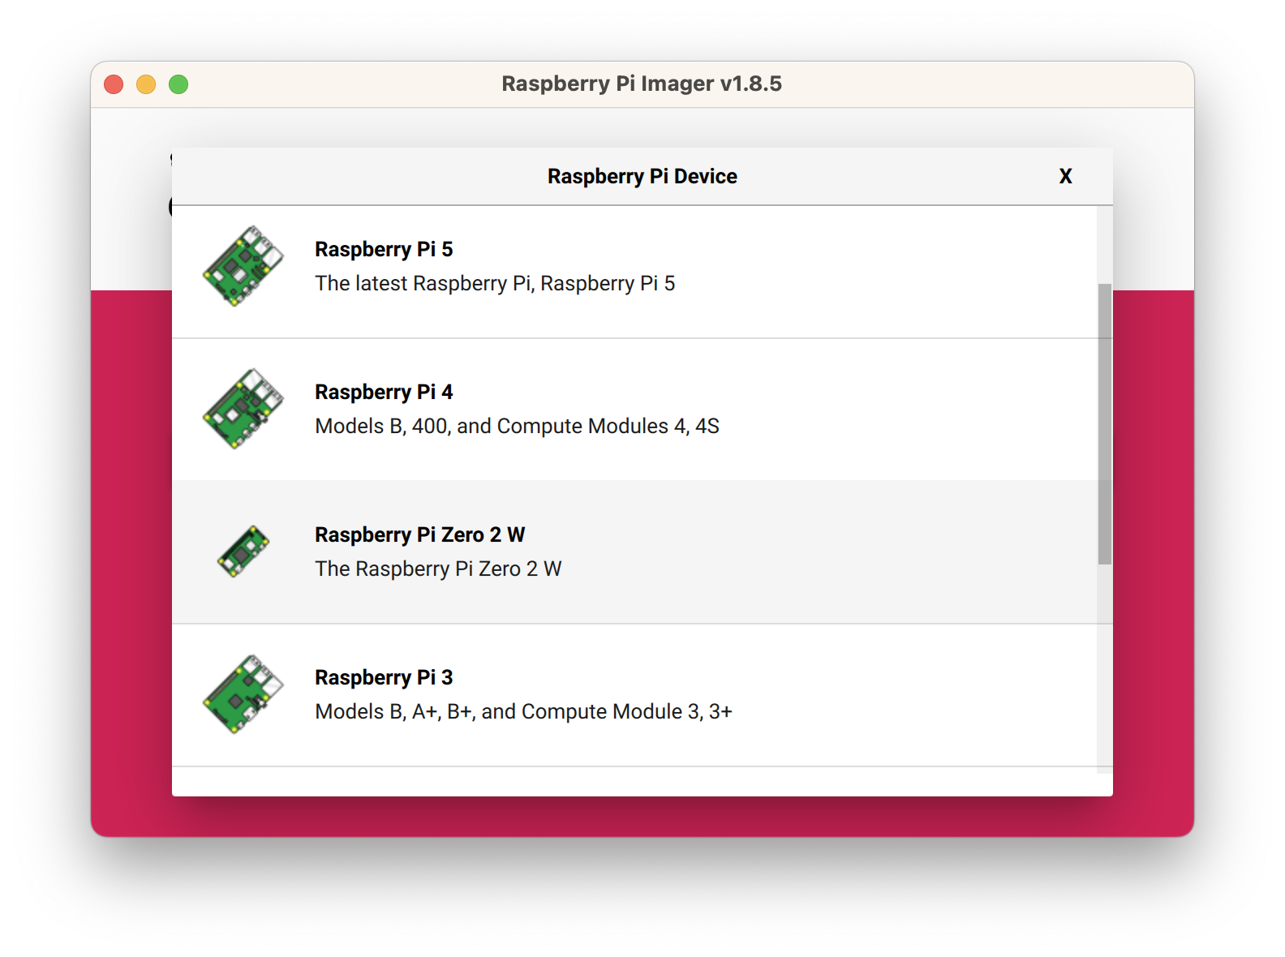Click the "Raspberry Pi Device" dialog header
1285x957 pixels.
[642, 176]
